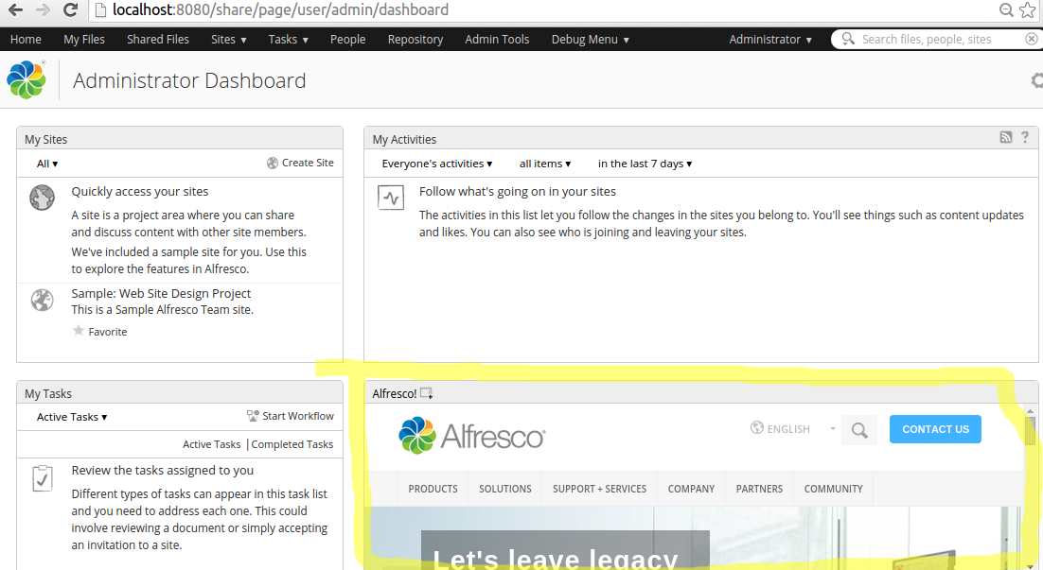
Task: Clear the search box with the X icon
Action: pyautogui.click(x=1031, y=39)
